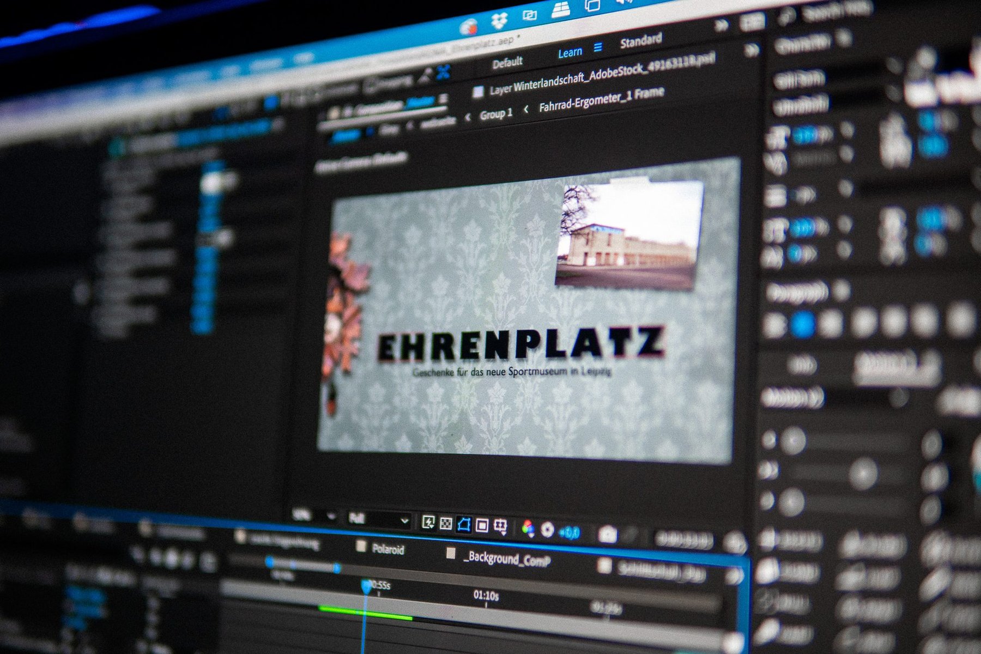The image size is (981, 654).
Task: Click the +0,0 exposure value
Action: 570,532
